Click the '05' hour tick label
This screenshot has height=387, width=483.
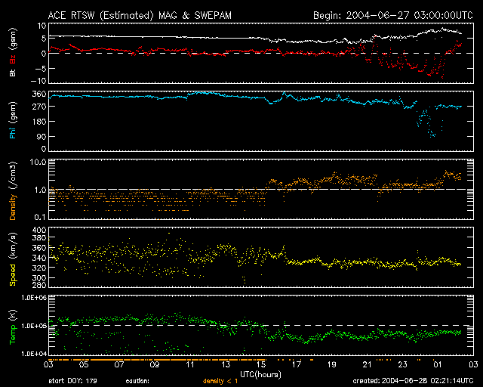point(84,365)
